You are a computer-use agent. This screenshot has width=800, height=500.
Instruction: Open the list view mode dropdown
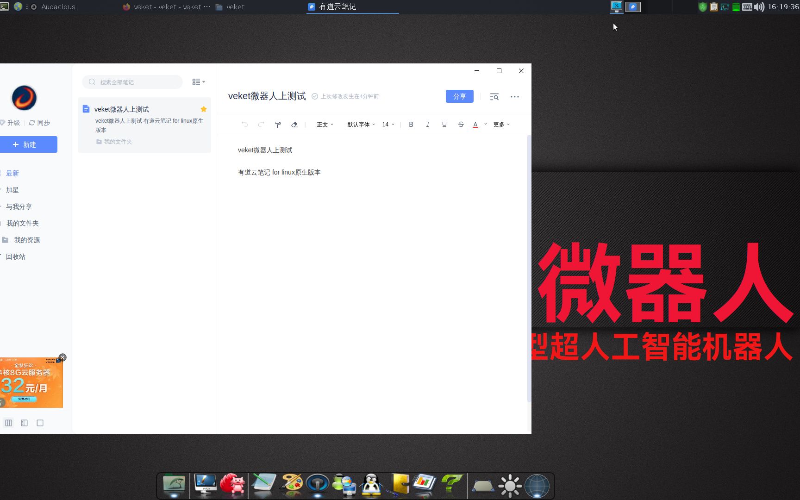(x=199, y=82)
